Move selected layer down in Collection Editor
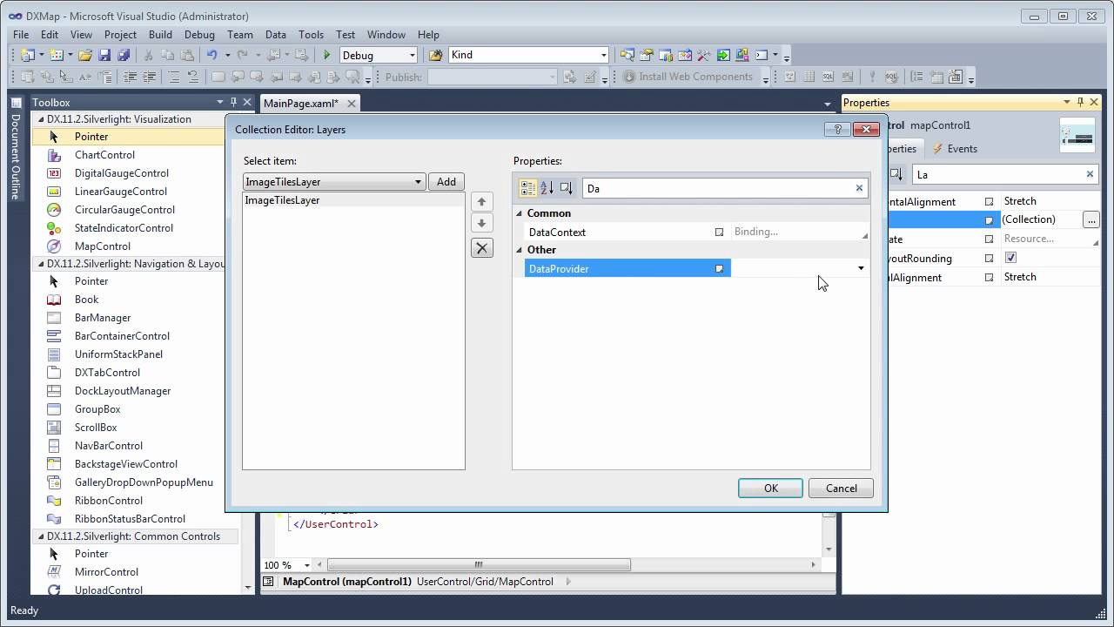The height and width of the screenshot is (627, 1114). 481,224
